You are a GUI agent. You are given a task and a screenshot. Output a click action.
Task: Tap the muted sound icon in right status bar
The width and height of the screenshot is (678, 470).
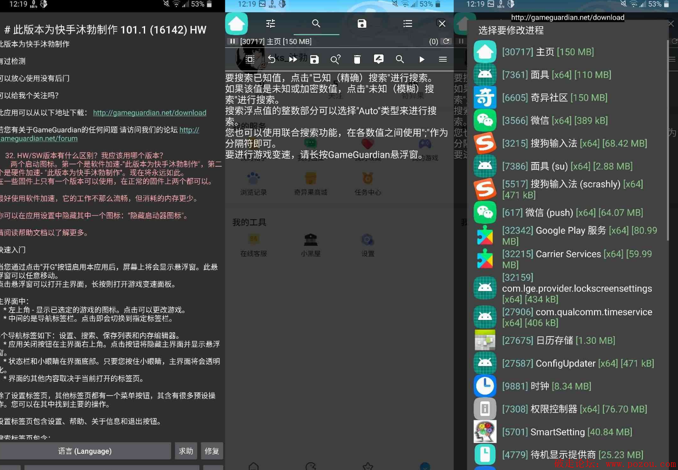623,4
